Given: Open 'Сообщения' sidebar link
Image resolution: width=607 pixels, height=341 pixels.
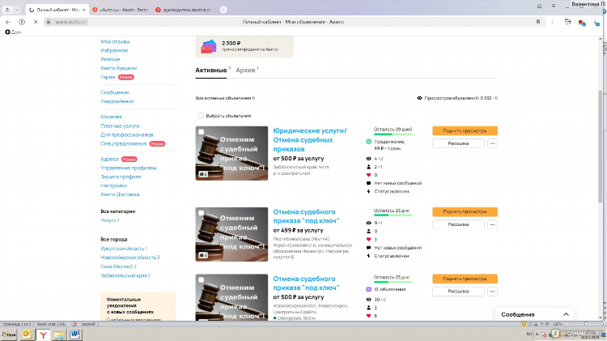Looking at the screenshot, I should [115, 92].
